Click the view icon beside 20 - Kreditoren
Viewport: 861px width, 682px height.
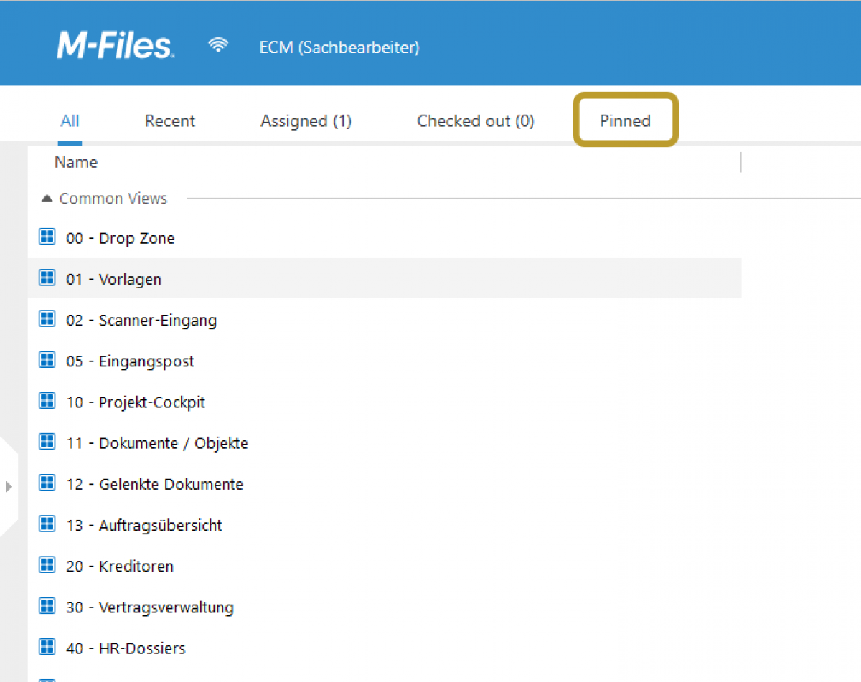click(x=47, y=565)
